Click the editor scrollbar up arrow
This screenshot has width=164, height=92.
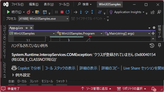(x=153, y=39)
